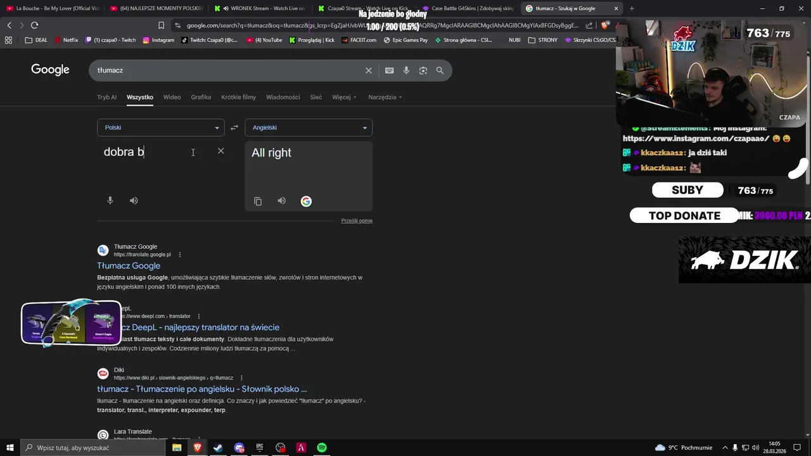Open the Netflix bookmark
Viewport: 811px width, 456px height.
tap(67, 40)
